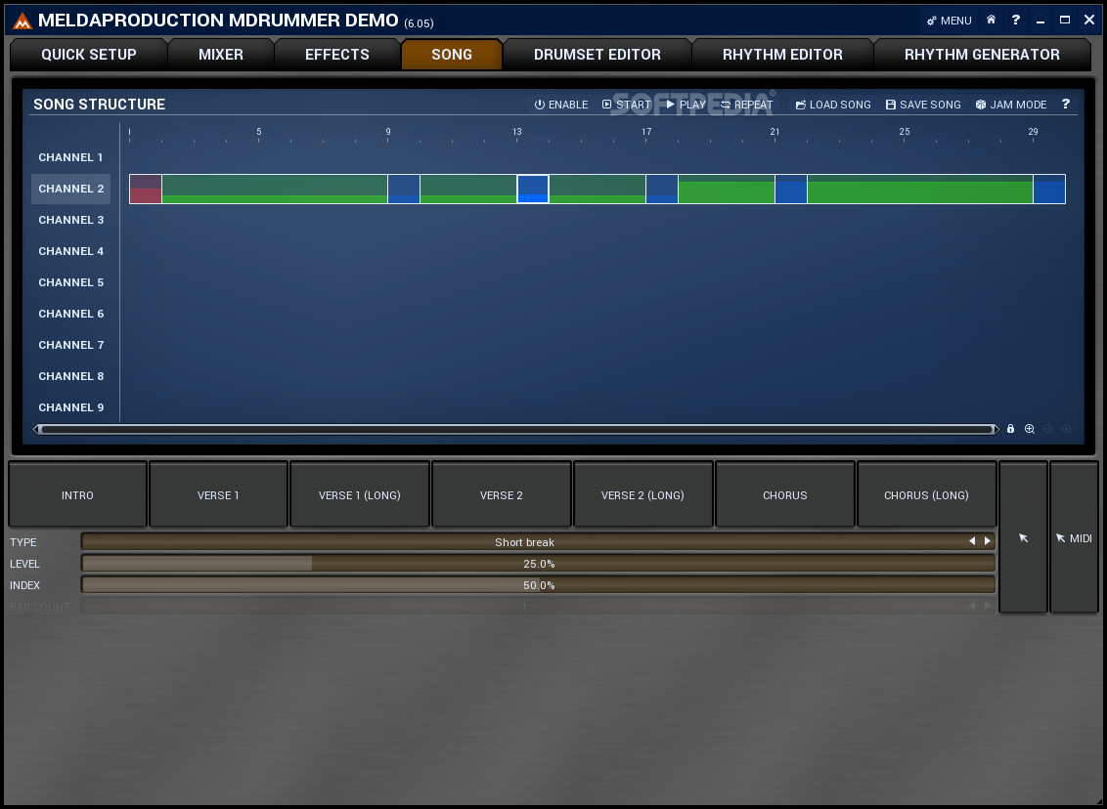The width and height of the screenshot is (1107, 809).
Task: Click bar 17 timeline marker
Action: click(646, 131)
